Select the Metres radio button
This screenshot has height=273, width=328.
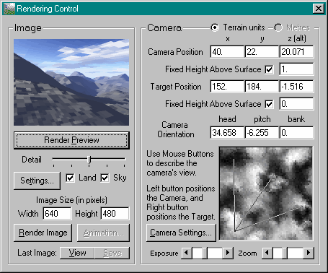(x=278, y=27)
